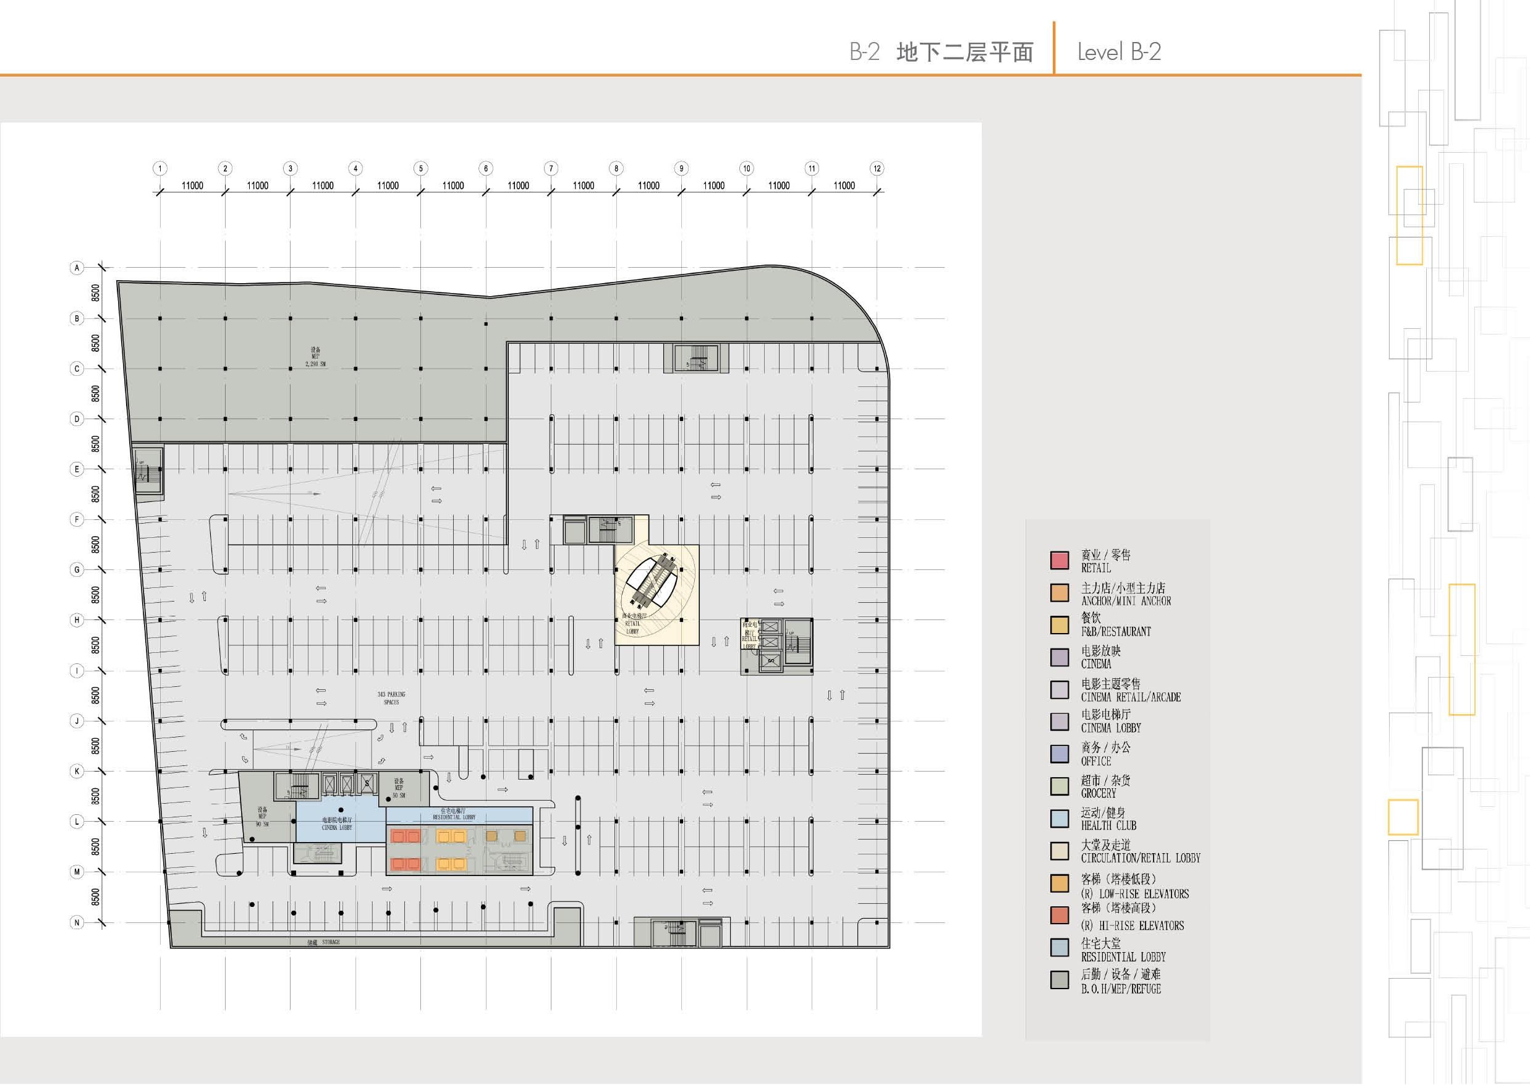Click row grid bubble N
Image resolution: width=1530 pixels, height=1085 pixels.
tap(77, 922)
